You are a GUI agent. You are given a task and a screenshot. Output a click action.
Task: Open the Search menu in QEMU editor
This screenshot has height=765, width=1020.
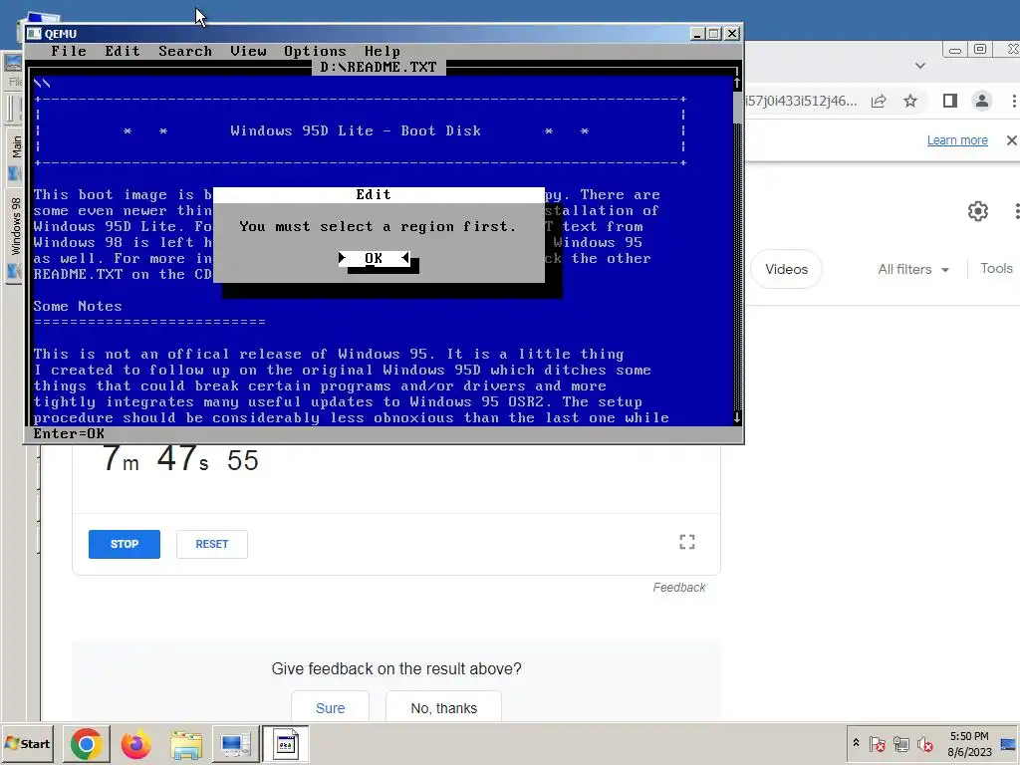(185, 51)
